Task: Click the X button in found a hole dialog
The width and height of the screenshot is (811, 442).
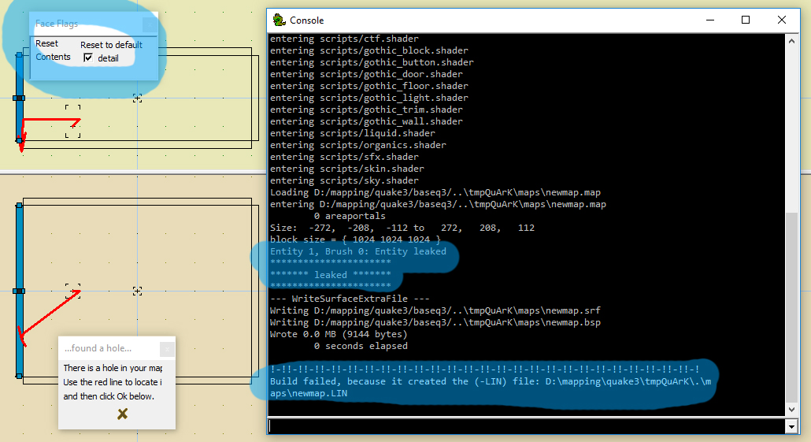Action: [x=122, y=414]
